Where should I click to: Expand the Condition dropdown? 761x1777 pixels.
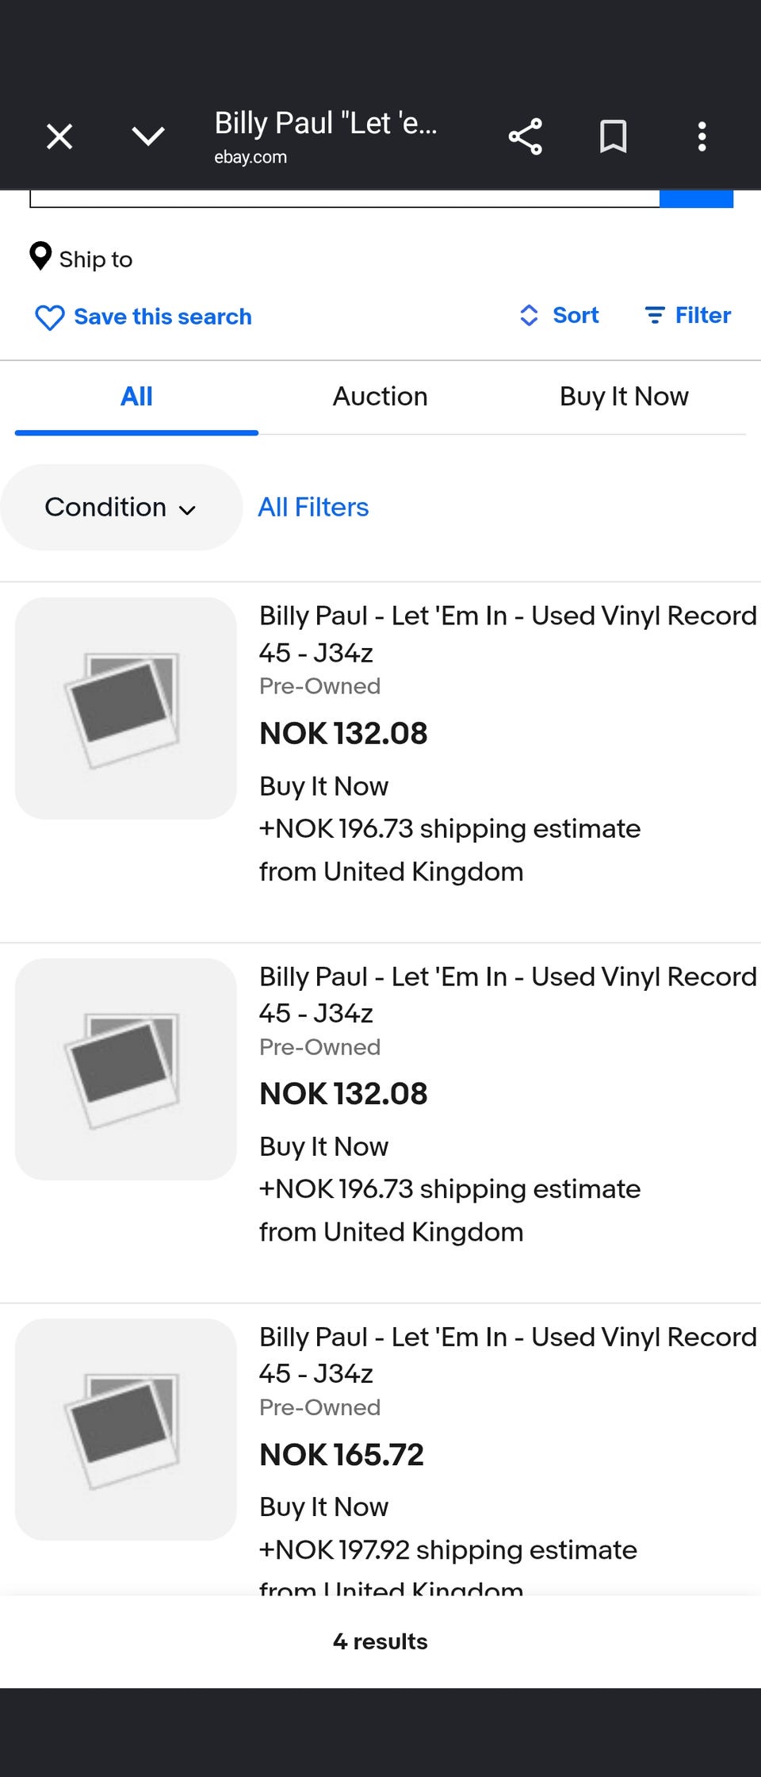[120, 507]
